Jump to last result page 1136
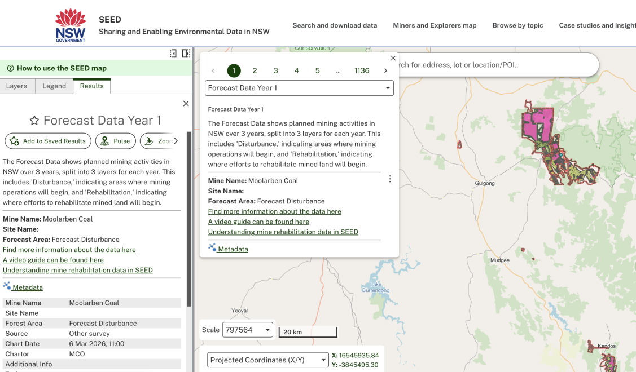Viewport: 636px width, 372px height. [x=362, y=70]
